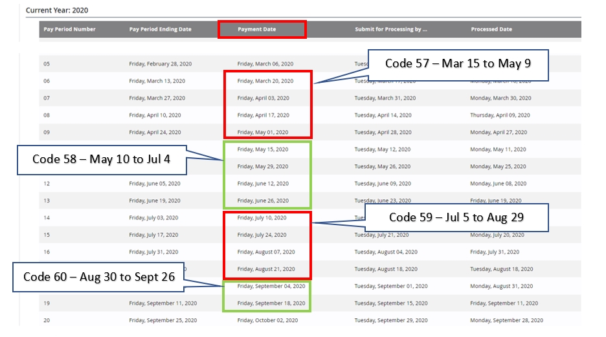Select submit date Tuesday, September 29, 2020
This screenshot has width=606, height=337.
(x=391, y=320)
